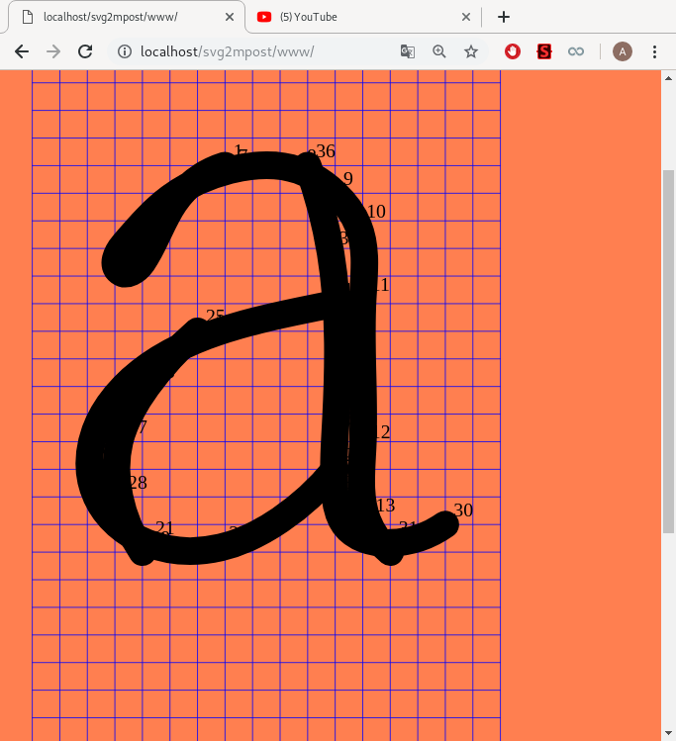The image size is (676, 741).
Task: Open a new browser tab
Action: click(504, 17)
